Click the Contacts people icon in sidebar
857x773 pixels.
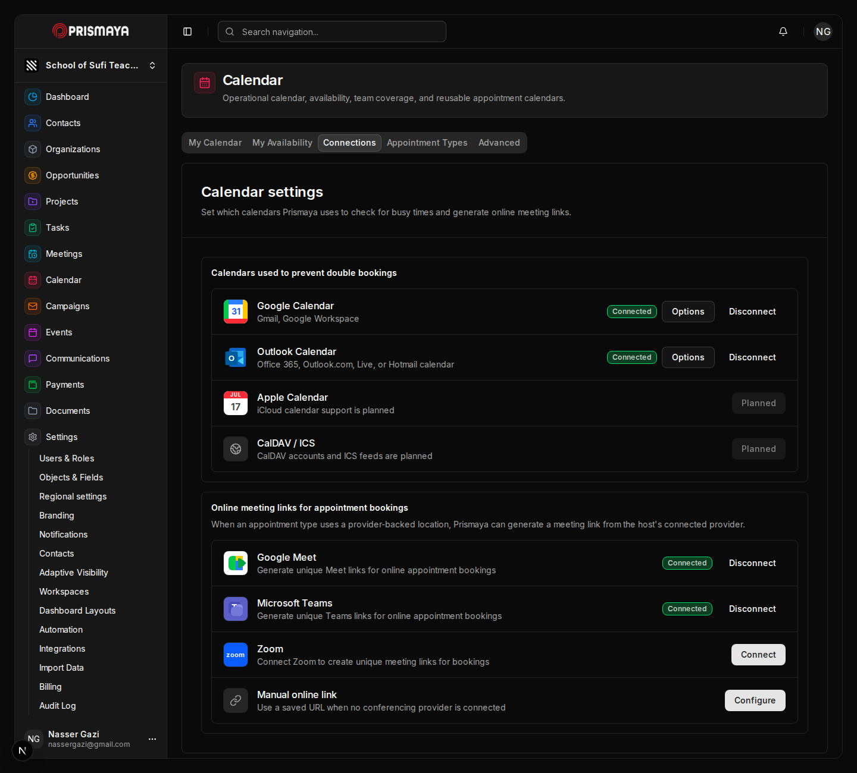coord(33,123)
